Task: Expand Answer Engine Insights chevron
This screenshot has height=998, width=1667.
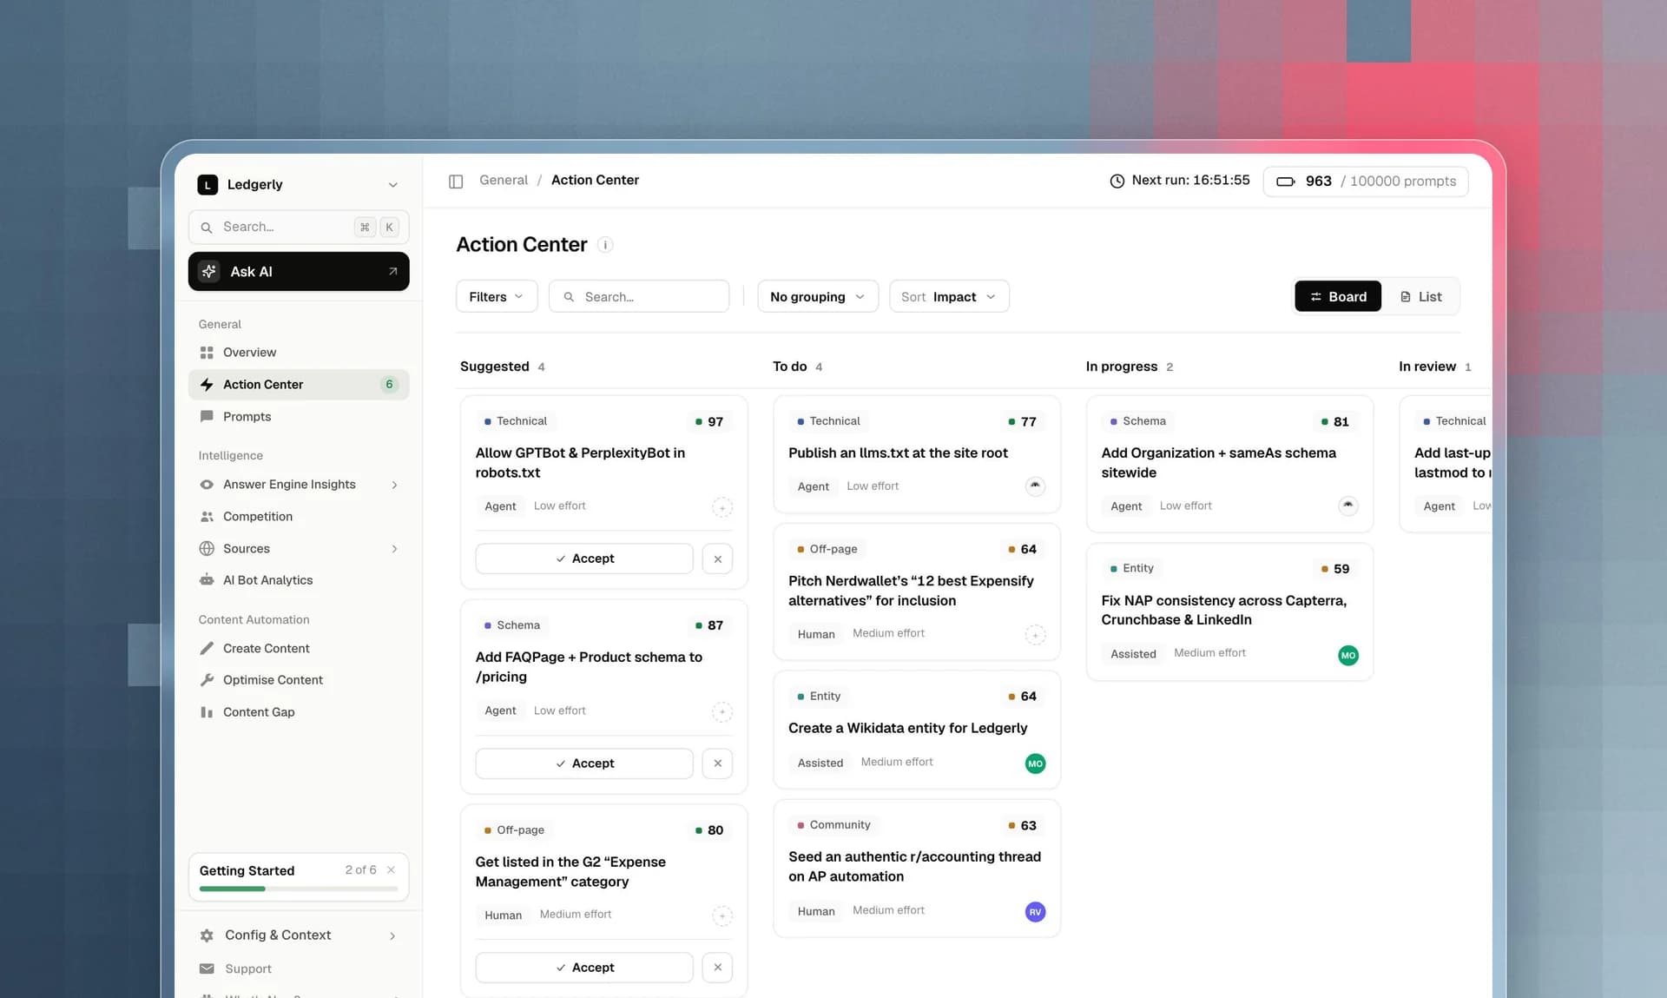Action: [x=394, y=485]
